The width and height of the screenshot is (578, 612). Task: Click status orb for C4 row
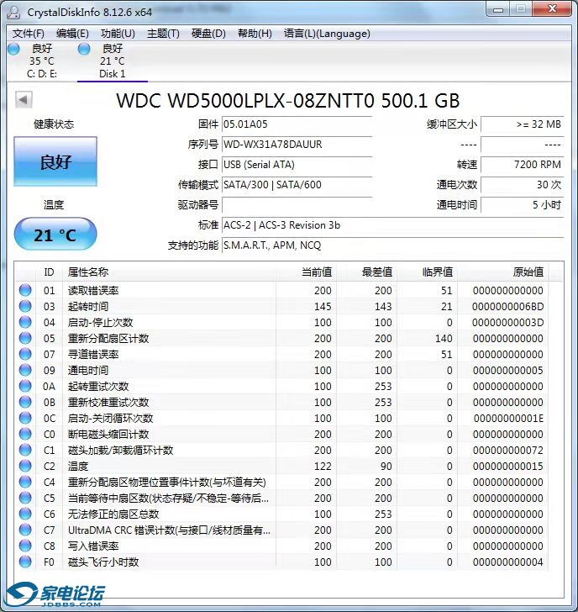point(25,482)
